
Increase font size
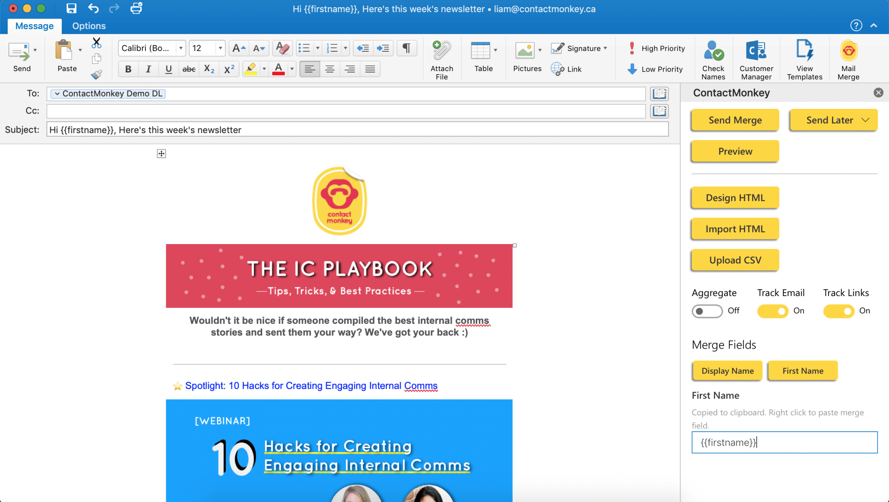(x=239, y=48)
